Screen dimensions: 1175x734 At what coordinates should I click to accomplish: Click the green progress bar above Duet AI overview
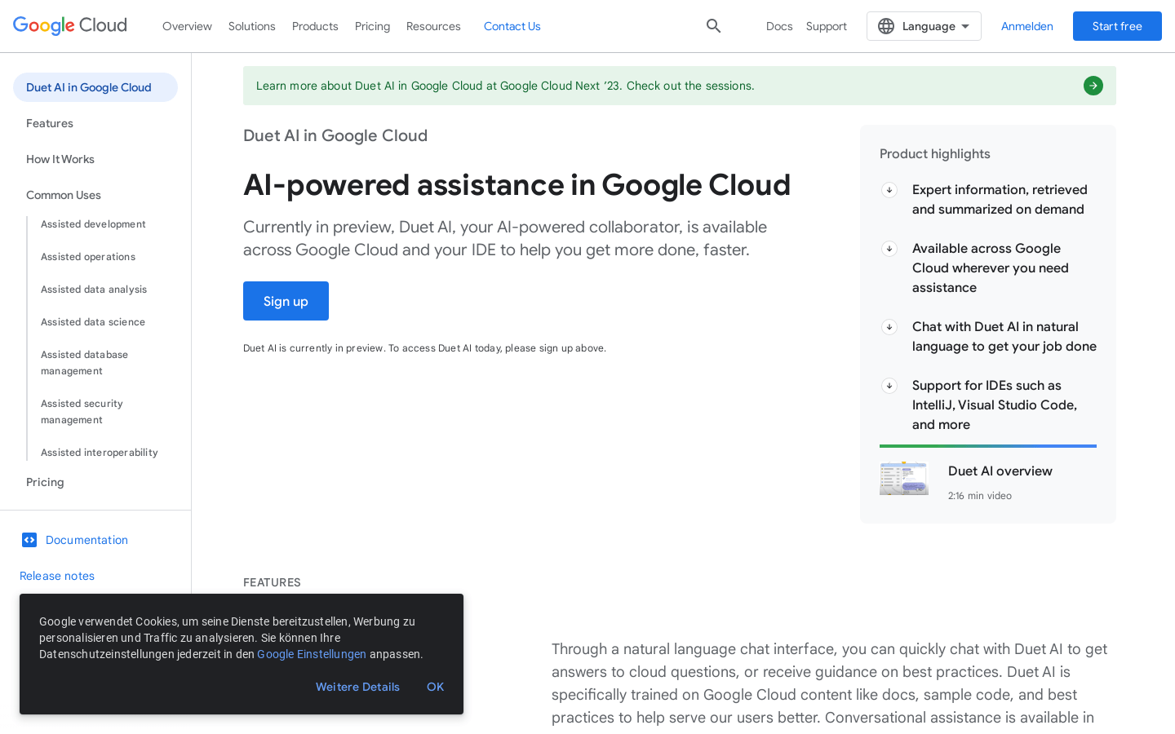click(987, 446)
